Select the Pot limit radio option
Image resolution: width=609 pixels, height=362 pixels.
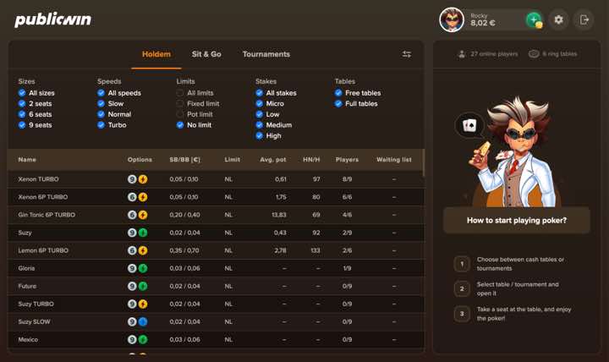tap(180, 114)
